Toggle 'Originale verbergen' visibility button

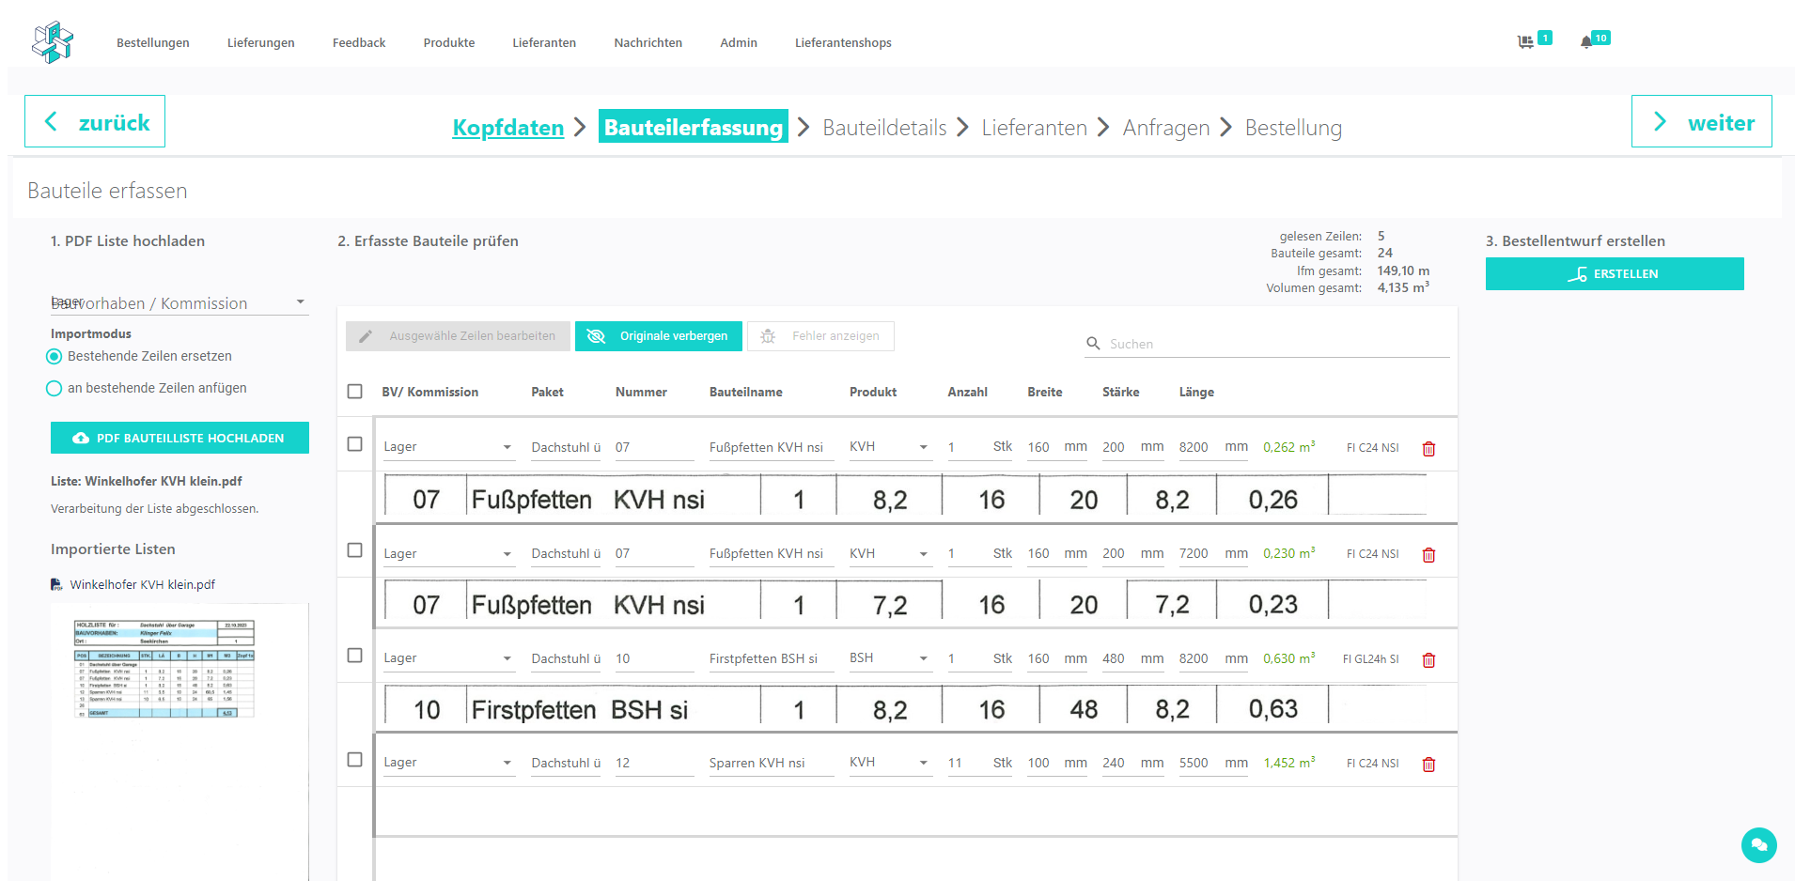point(658,336)
